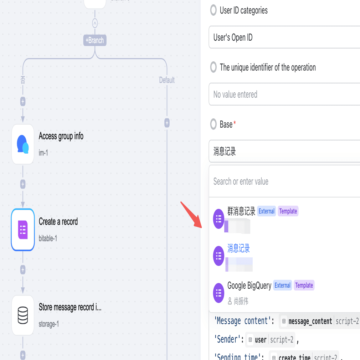Click the message_content variable chip
This screenshot has height=360, width=360.
click(x=310, y=321)
